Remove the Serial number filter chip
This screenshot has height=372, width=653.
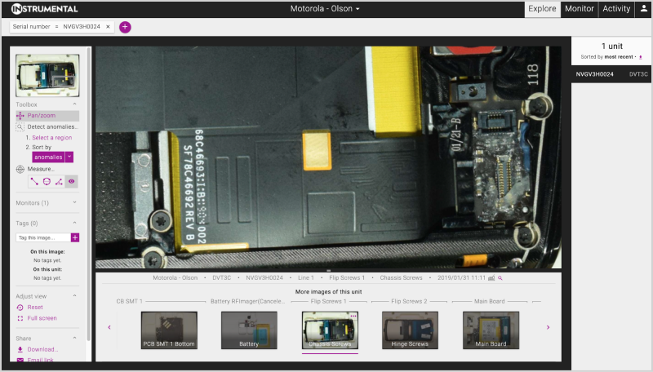coord(108,27)
